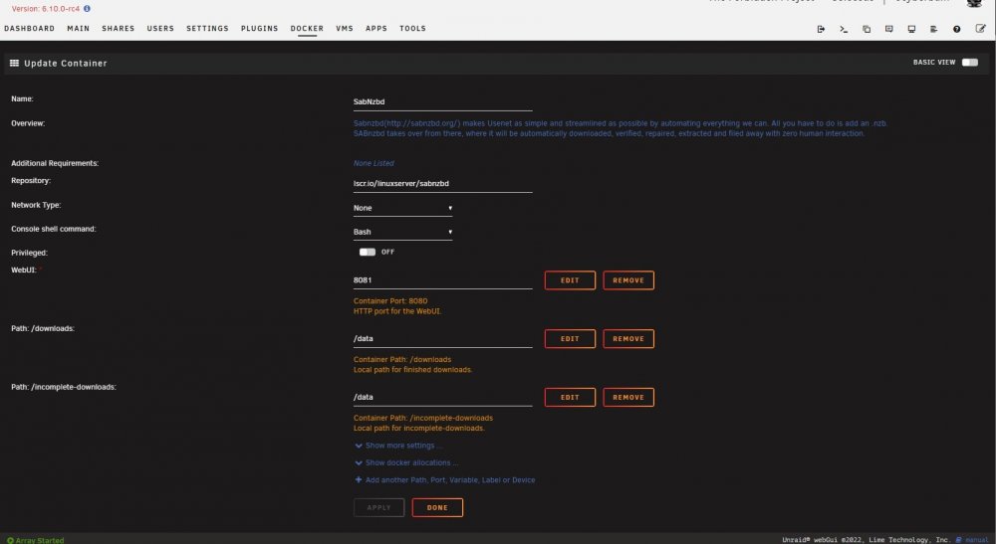Toggle the Basic View switch
Image resolution: width=996 pixels, height=544 pixels.
coord(969,62)
